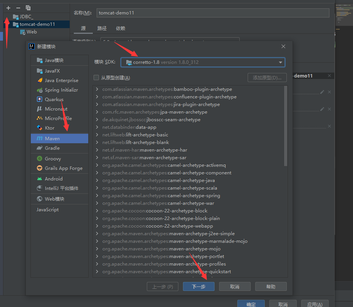Choose Micronaut module type
The width and height of the screenshot is (353, 307).
coord(59,109)
